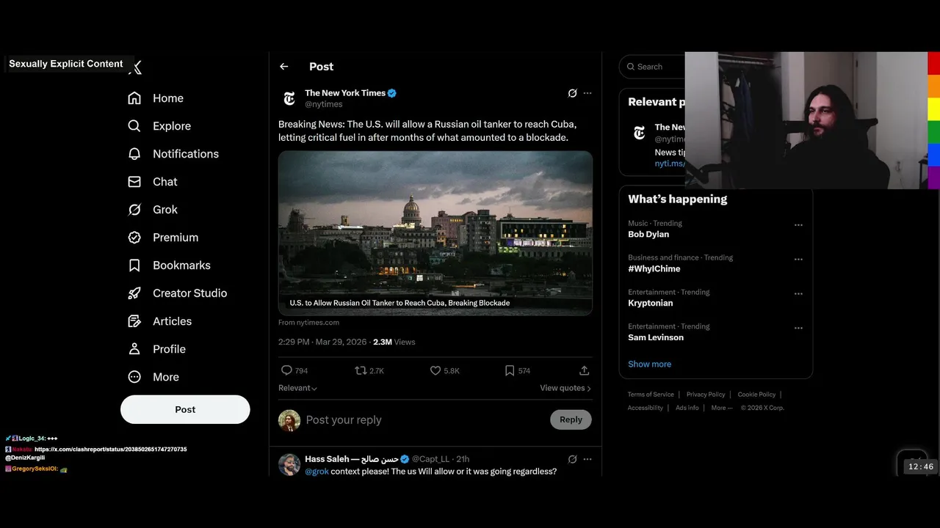
Task: Click the @nytimes handle in post header
Action: coord(324,104)
